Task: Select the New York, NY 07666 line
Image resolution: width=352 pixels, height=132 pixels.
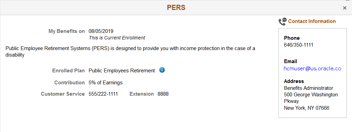Action: 307,108
